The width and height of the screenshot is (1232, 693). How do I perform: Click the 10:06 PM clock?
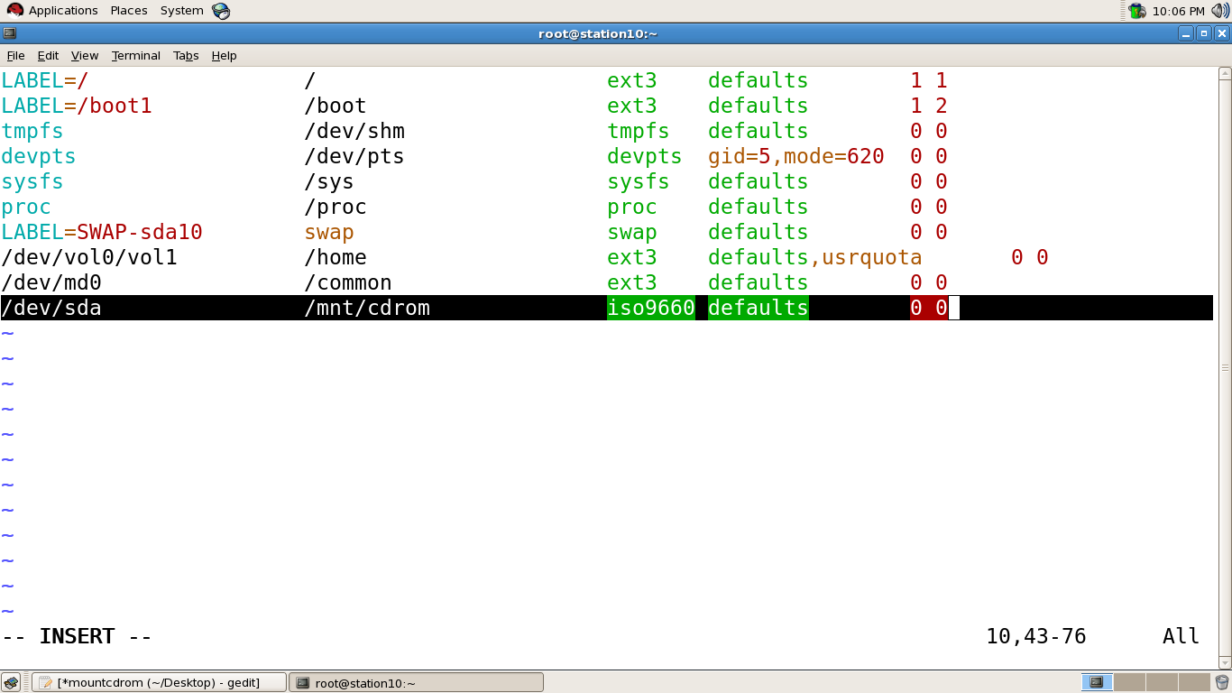click(1180, 10)
